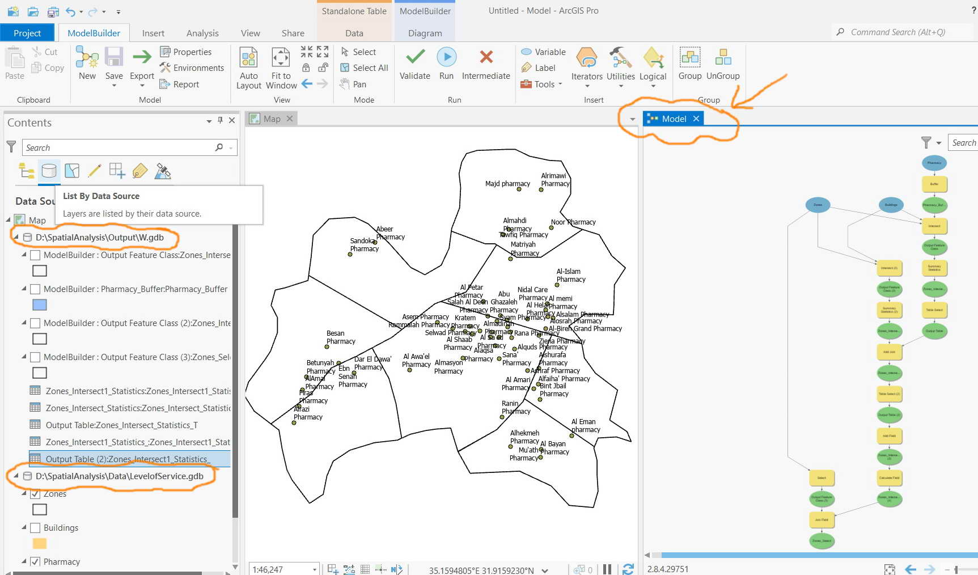Click the Intermediate red X icon

[486, 57]
